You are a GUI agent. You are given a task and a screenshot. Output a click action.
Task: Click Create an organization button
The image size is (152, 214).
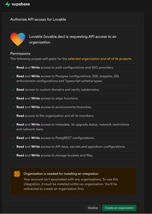pyautogui.click(x=119, y=208)
